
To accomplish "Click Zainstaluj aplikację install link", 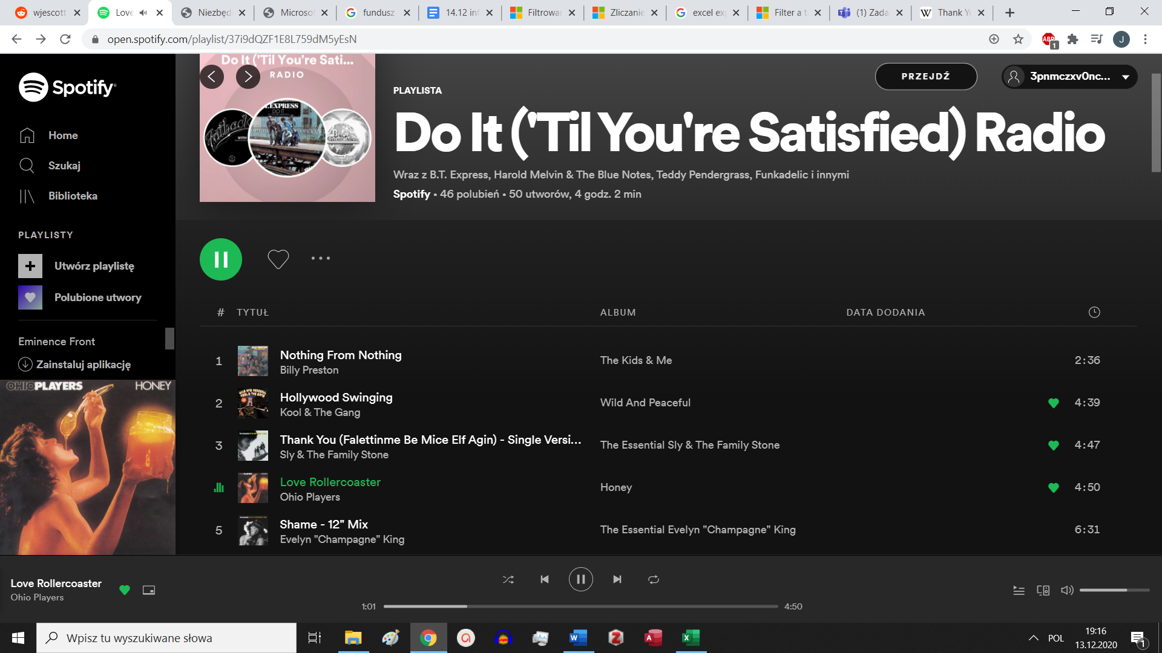I will pos(74,365).
